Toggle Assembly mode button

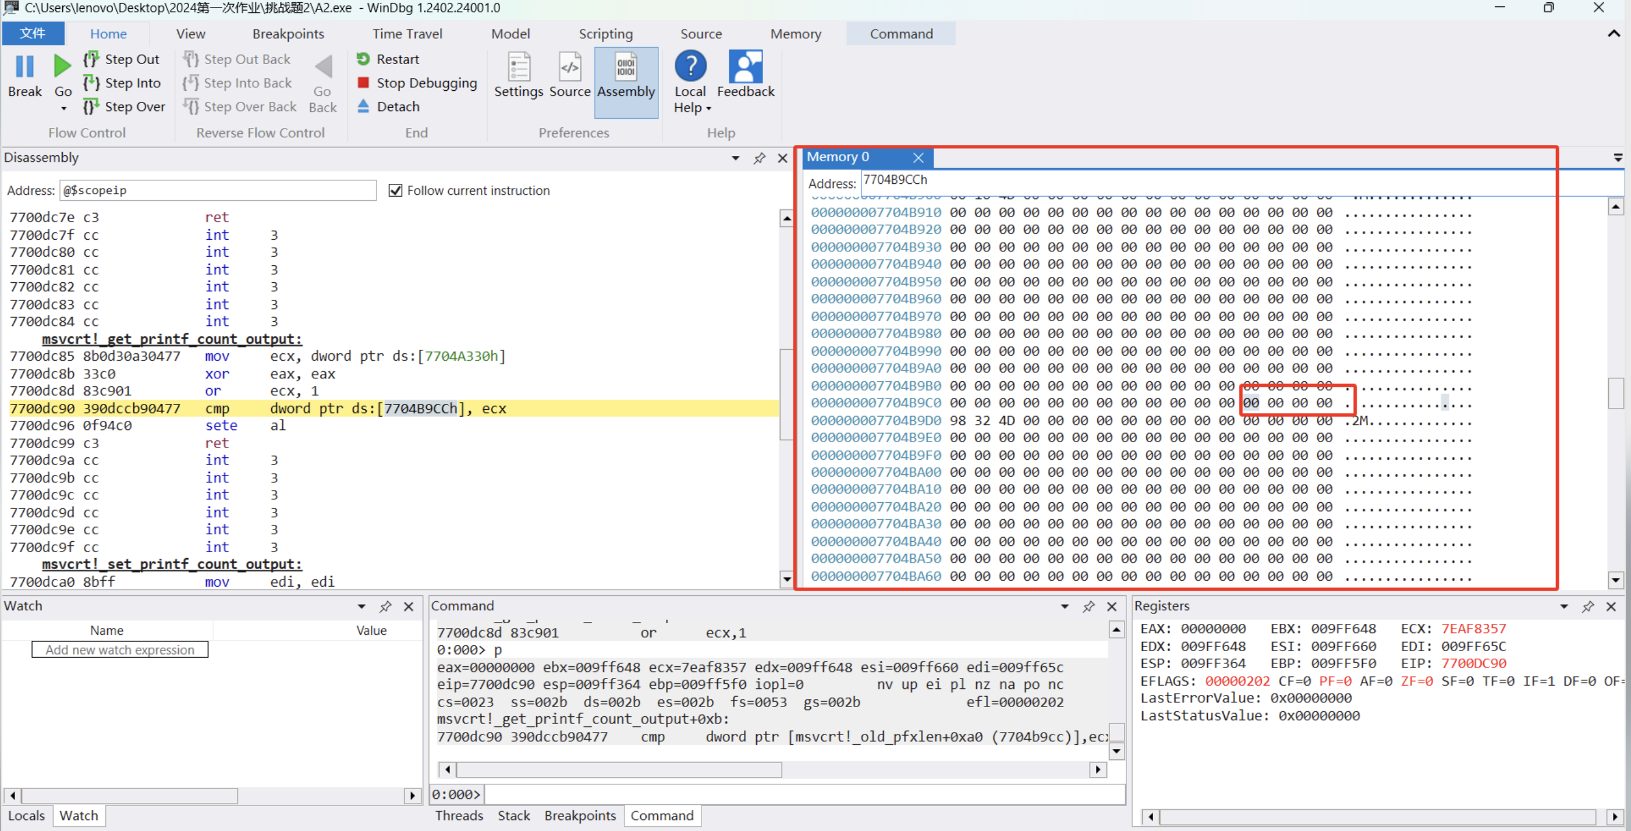(626, 74)
